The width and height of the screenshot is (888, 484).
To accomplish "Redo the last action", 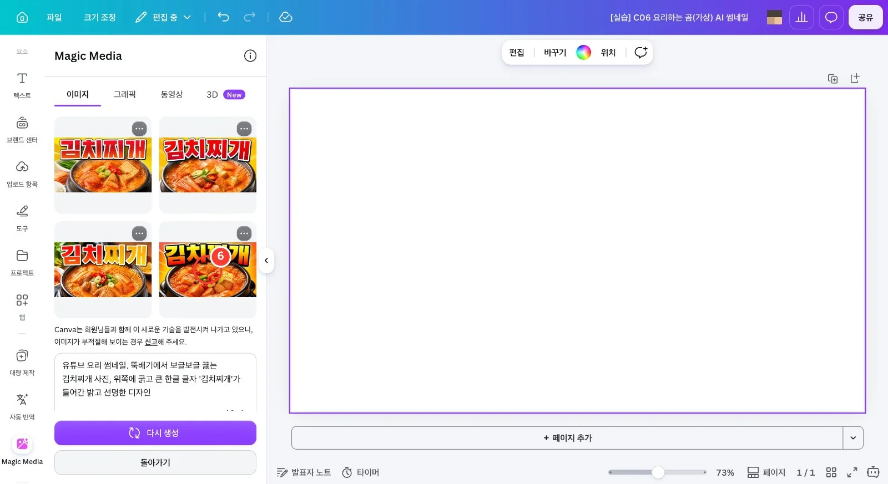I will 250,17.
